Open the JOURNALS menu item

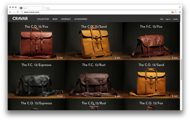click(x=66, y=19)
